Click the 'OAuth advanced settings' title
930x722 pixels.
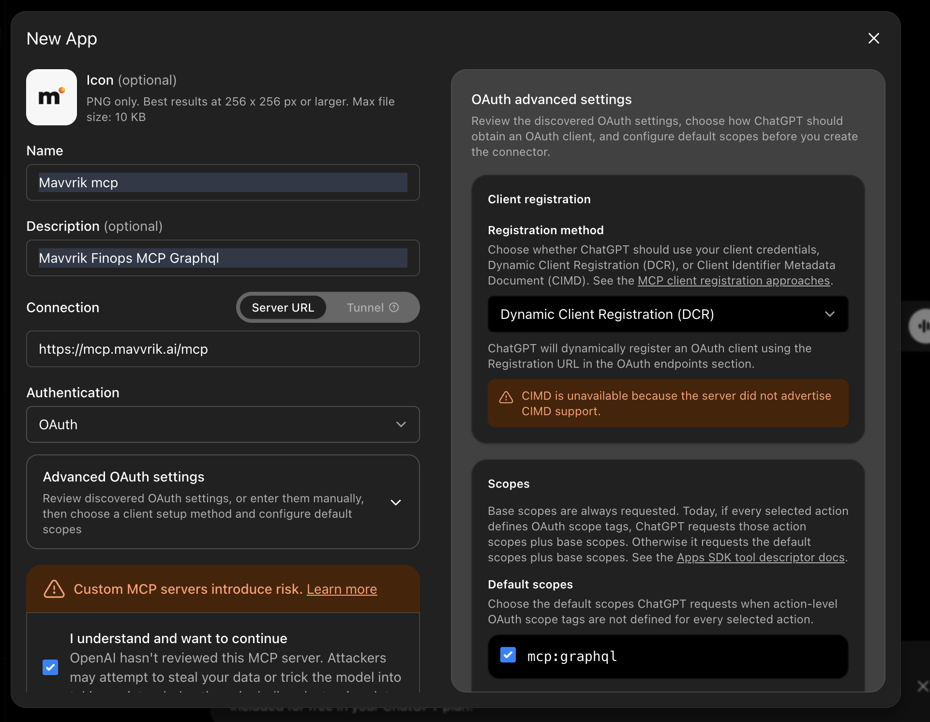[x=552, y=99]
